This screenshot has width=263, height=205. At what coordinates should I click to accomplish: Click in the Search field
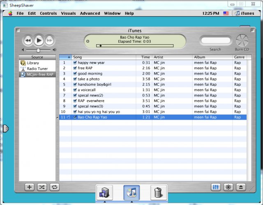click(x=215, y=40)
